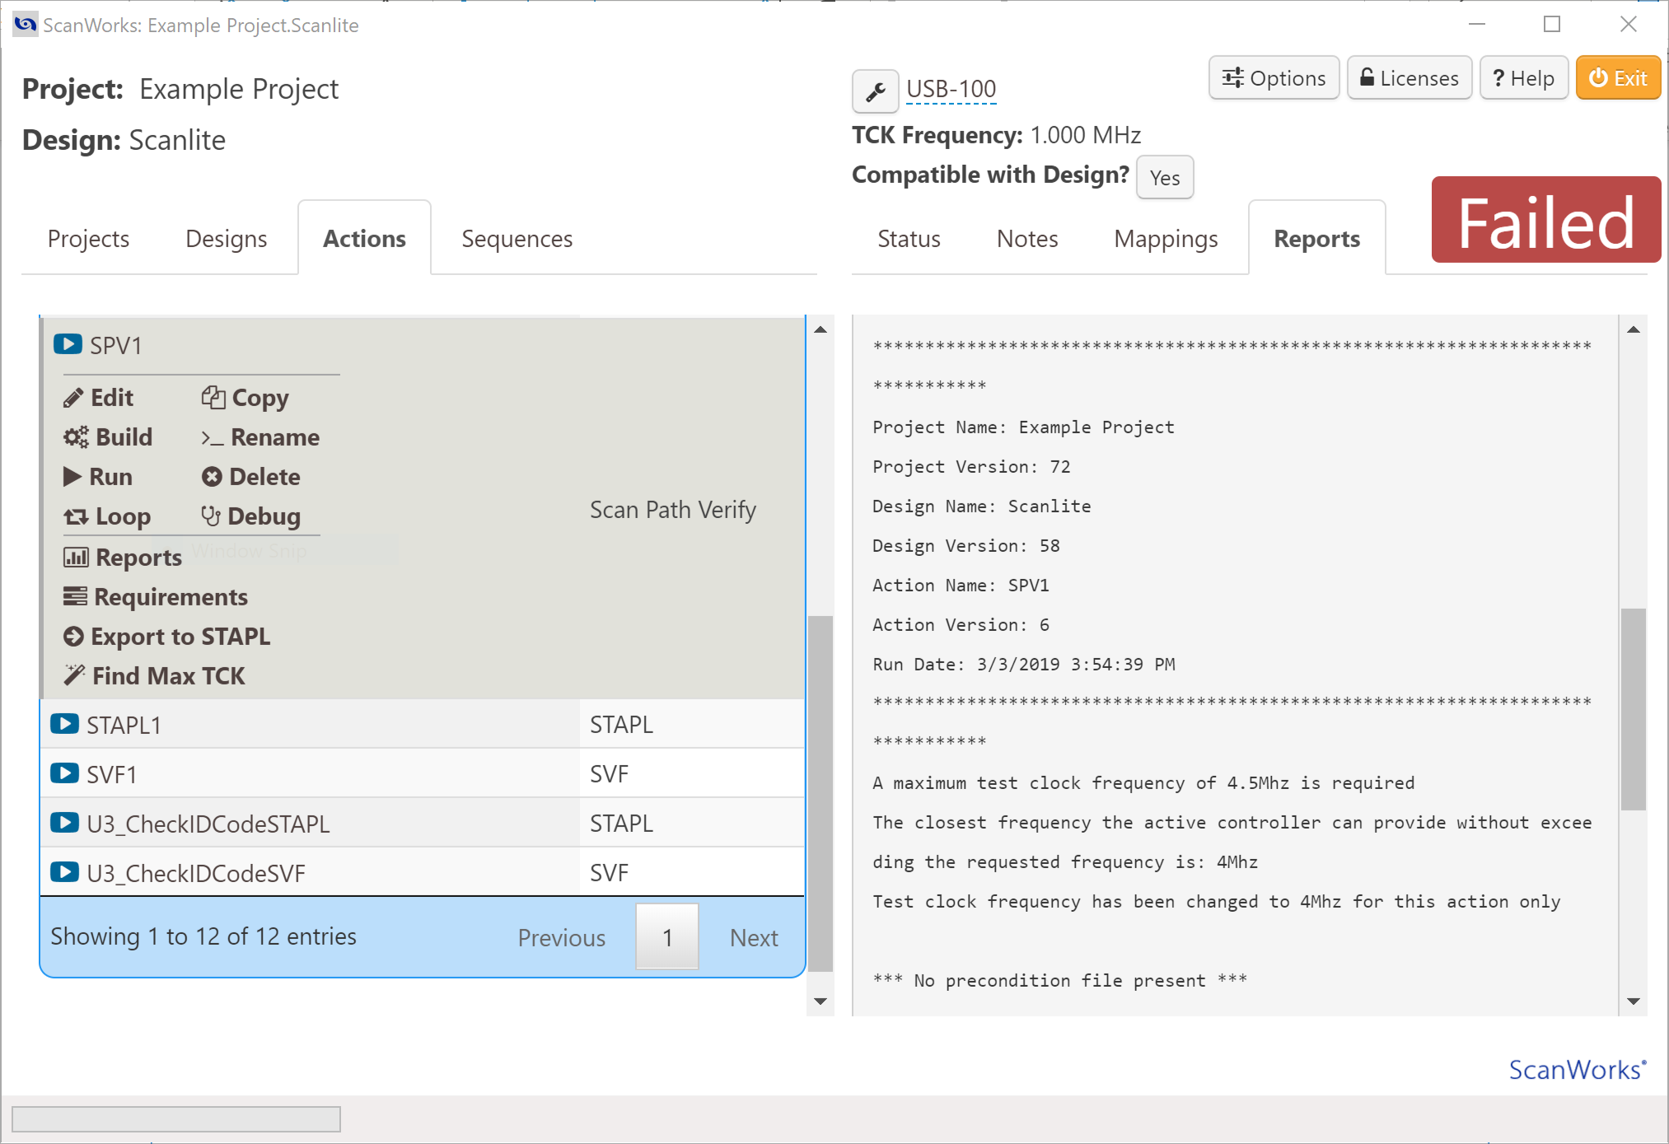Click the orange Exit button
Image resolution: width=1669 pixels, height=1144 pixels.
[x=1618, y=78]
